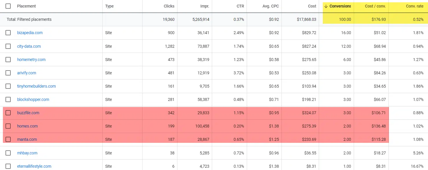428x170 pixels.
Task: Sort table by Cost / conv. header
Action: (375, 6)
